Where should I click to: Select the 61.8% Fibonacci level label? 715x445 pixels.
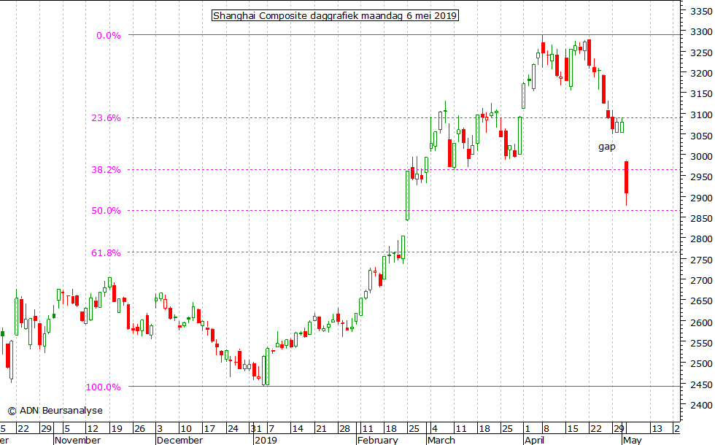(x=107, y=252)
